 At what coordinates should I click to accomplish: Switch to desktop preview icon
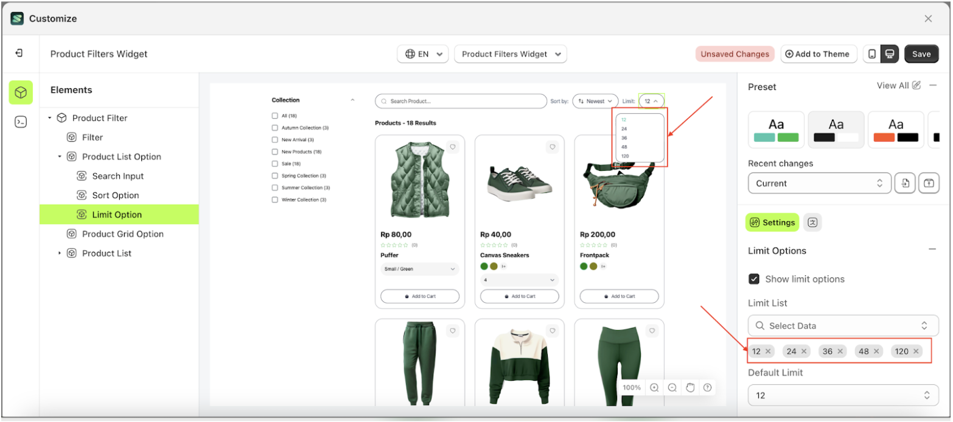click(890, 54)
